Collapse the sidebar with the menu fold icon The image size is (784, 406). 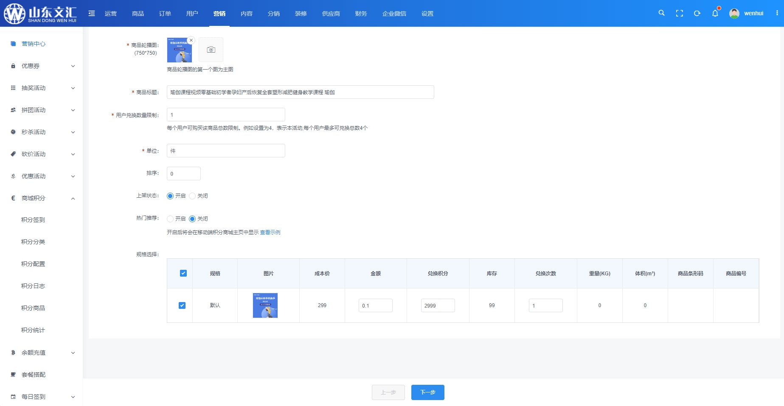point(92,14)
